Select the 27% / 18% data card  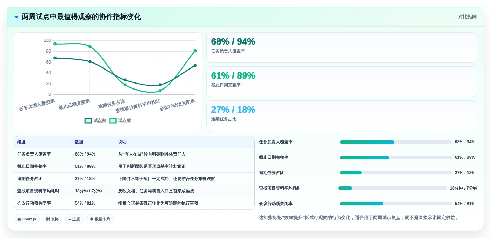click(x=341, y=116)
